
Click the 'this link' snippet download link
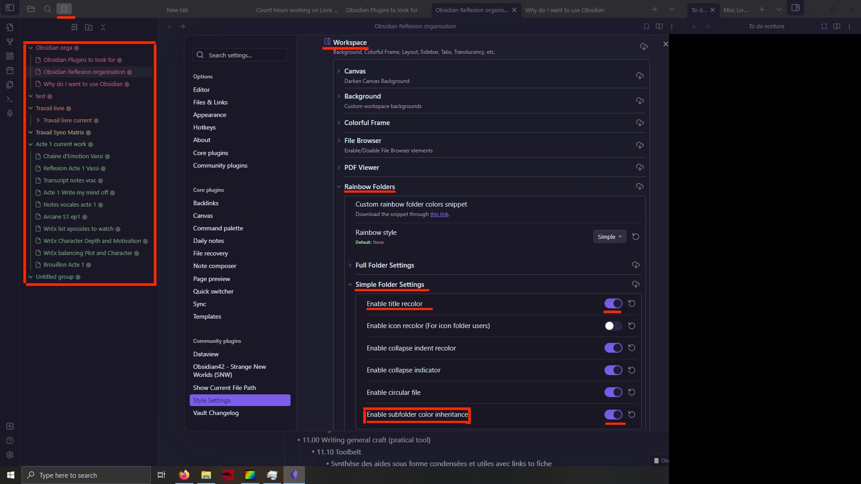(x=439, y=214)
